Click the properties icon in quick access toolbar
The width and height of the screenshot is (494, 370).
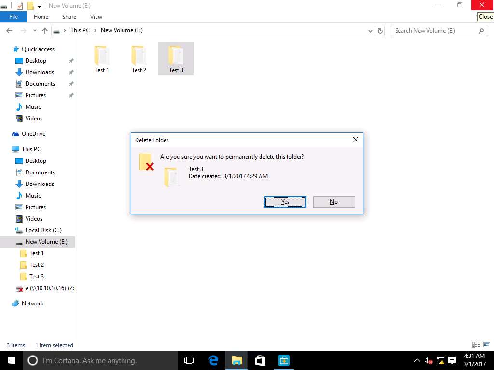click(19, 6)
